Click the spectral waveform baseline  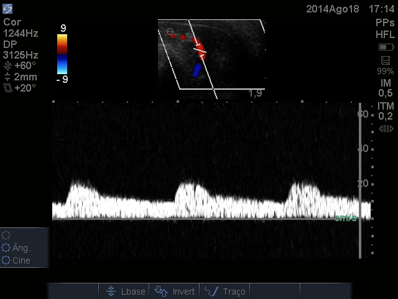coord(205,219)
